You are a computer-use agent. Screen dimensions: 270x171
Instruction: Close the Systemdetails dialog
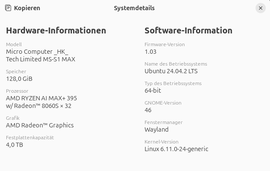[261, 8]
